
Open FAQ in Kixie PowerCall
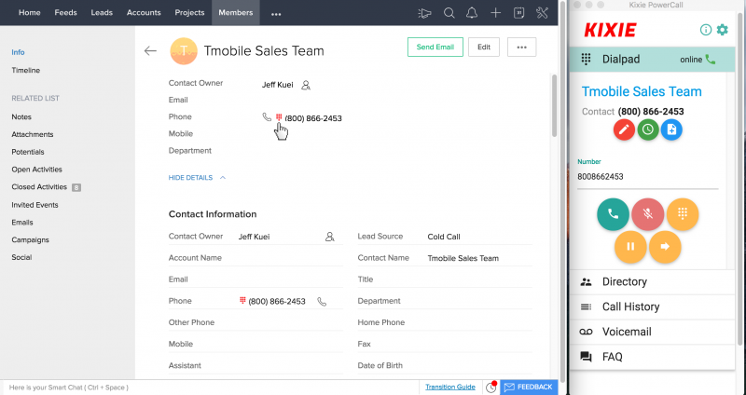pos(652,357)
